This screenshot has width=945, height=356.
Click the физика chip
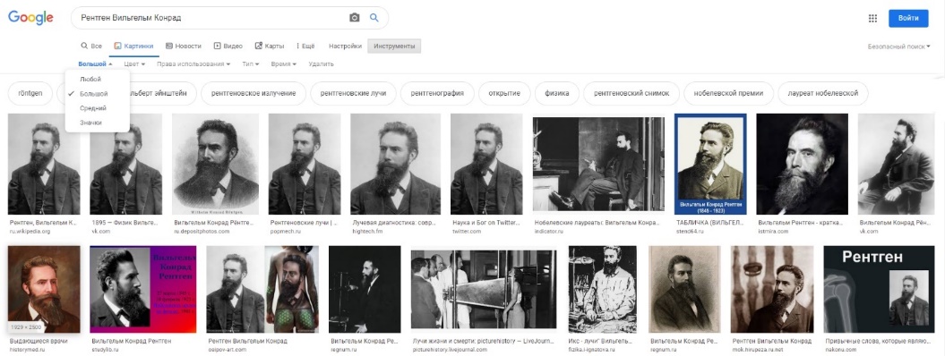pos(557,93)
